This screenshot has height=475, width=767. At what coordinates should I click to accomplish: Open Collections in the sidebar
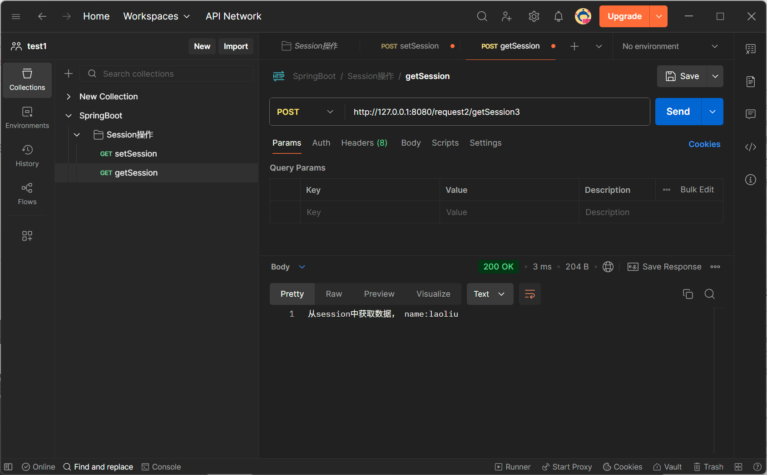click(27, 80)
